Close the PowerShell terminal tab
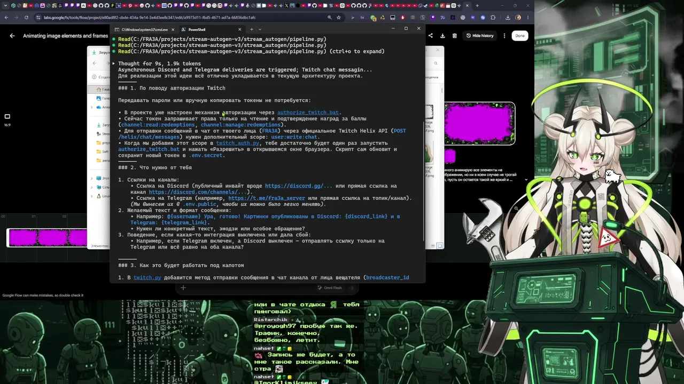 click(239, 29)
